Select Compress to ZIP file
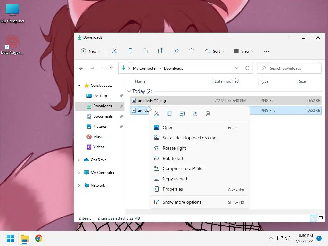Viewport: 328px width, 246px height. click(199, 168)
